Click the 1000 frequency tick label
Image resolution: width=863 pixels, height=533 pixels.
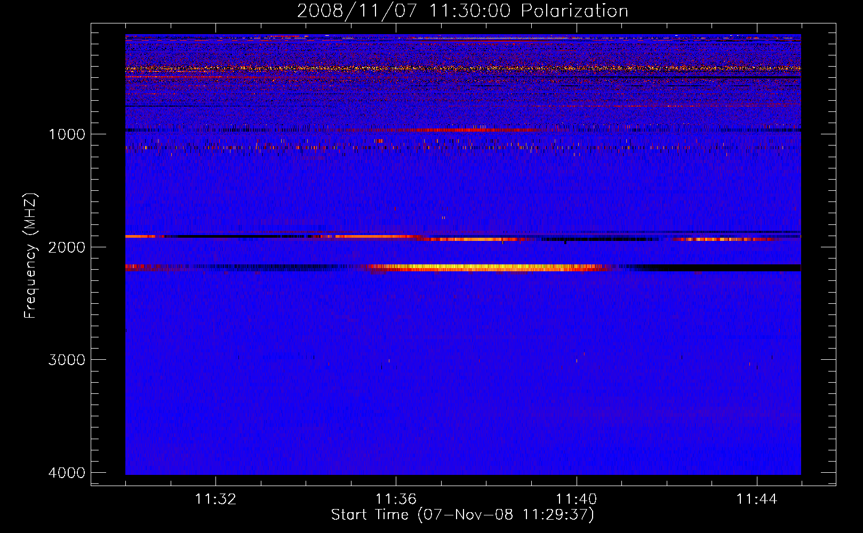67,134
